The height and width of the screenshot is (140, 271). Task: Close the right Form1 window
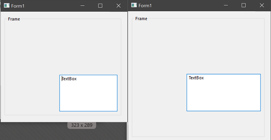click(x=262, y=5)
